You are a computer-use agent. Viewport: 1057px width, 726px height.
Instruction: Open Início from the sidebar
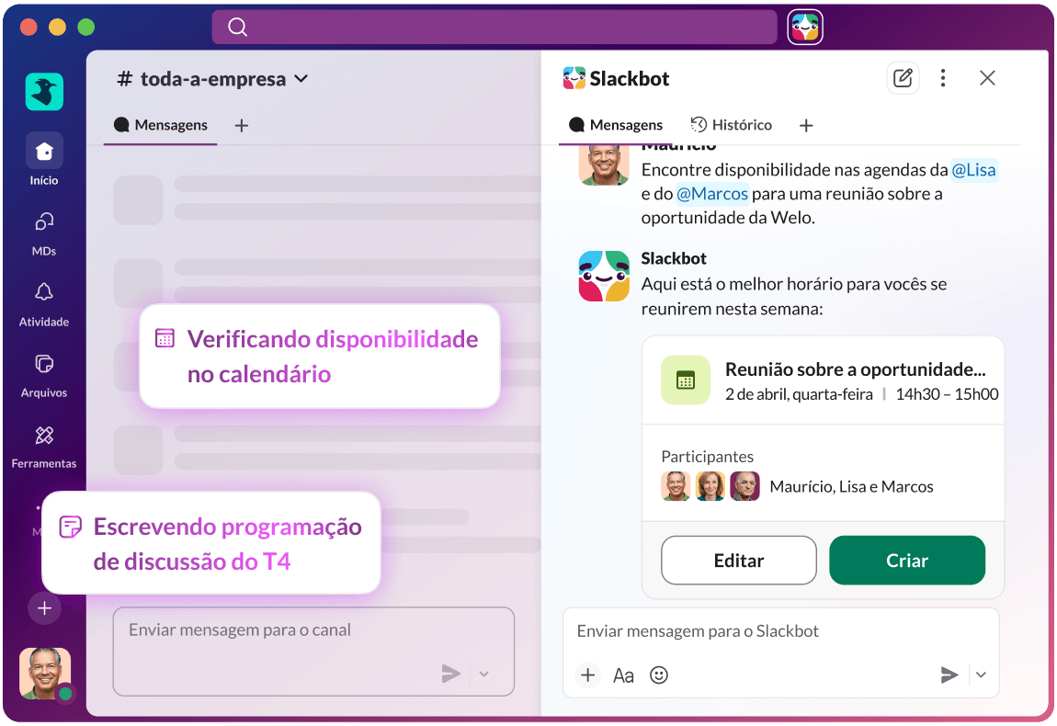[x=43, y=158]
